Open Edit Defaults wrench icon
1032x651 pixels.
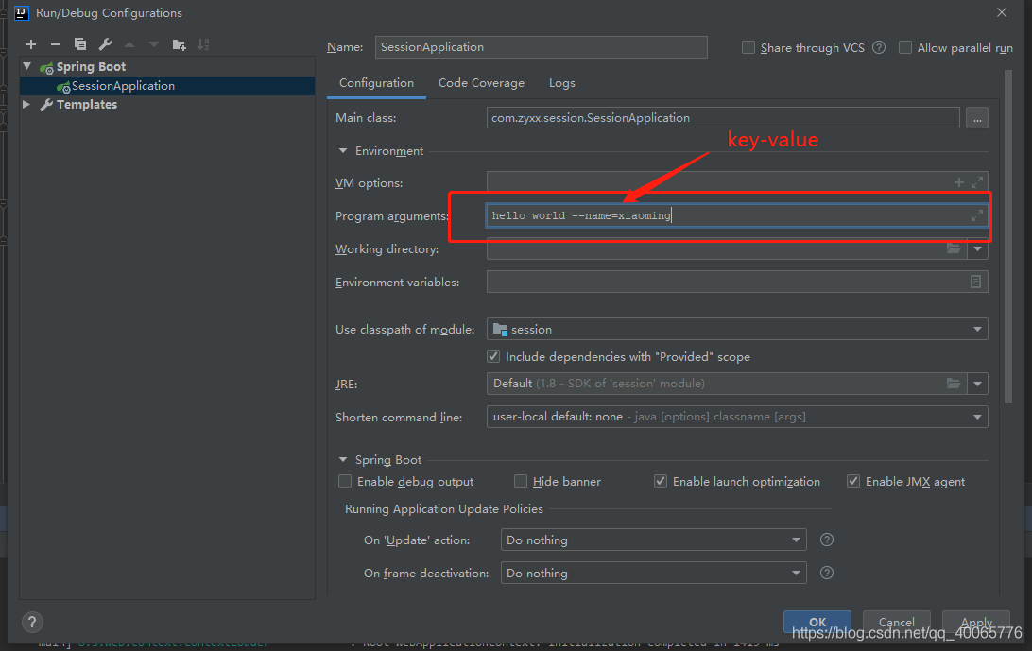(x=105, y=44)
